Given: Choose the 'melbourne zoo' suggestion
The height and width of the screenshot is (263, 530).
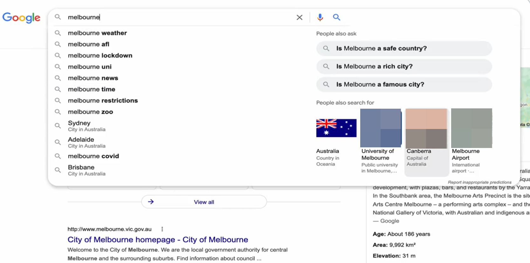Looking at the screenshot, I should (90, 112).
